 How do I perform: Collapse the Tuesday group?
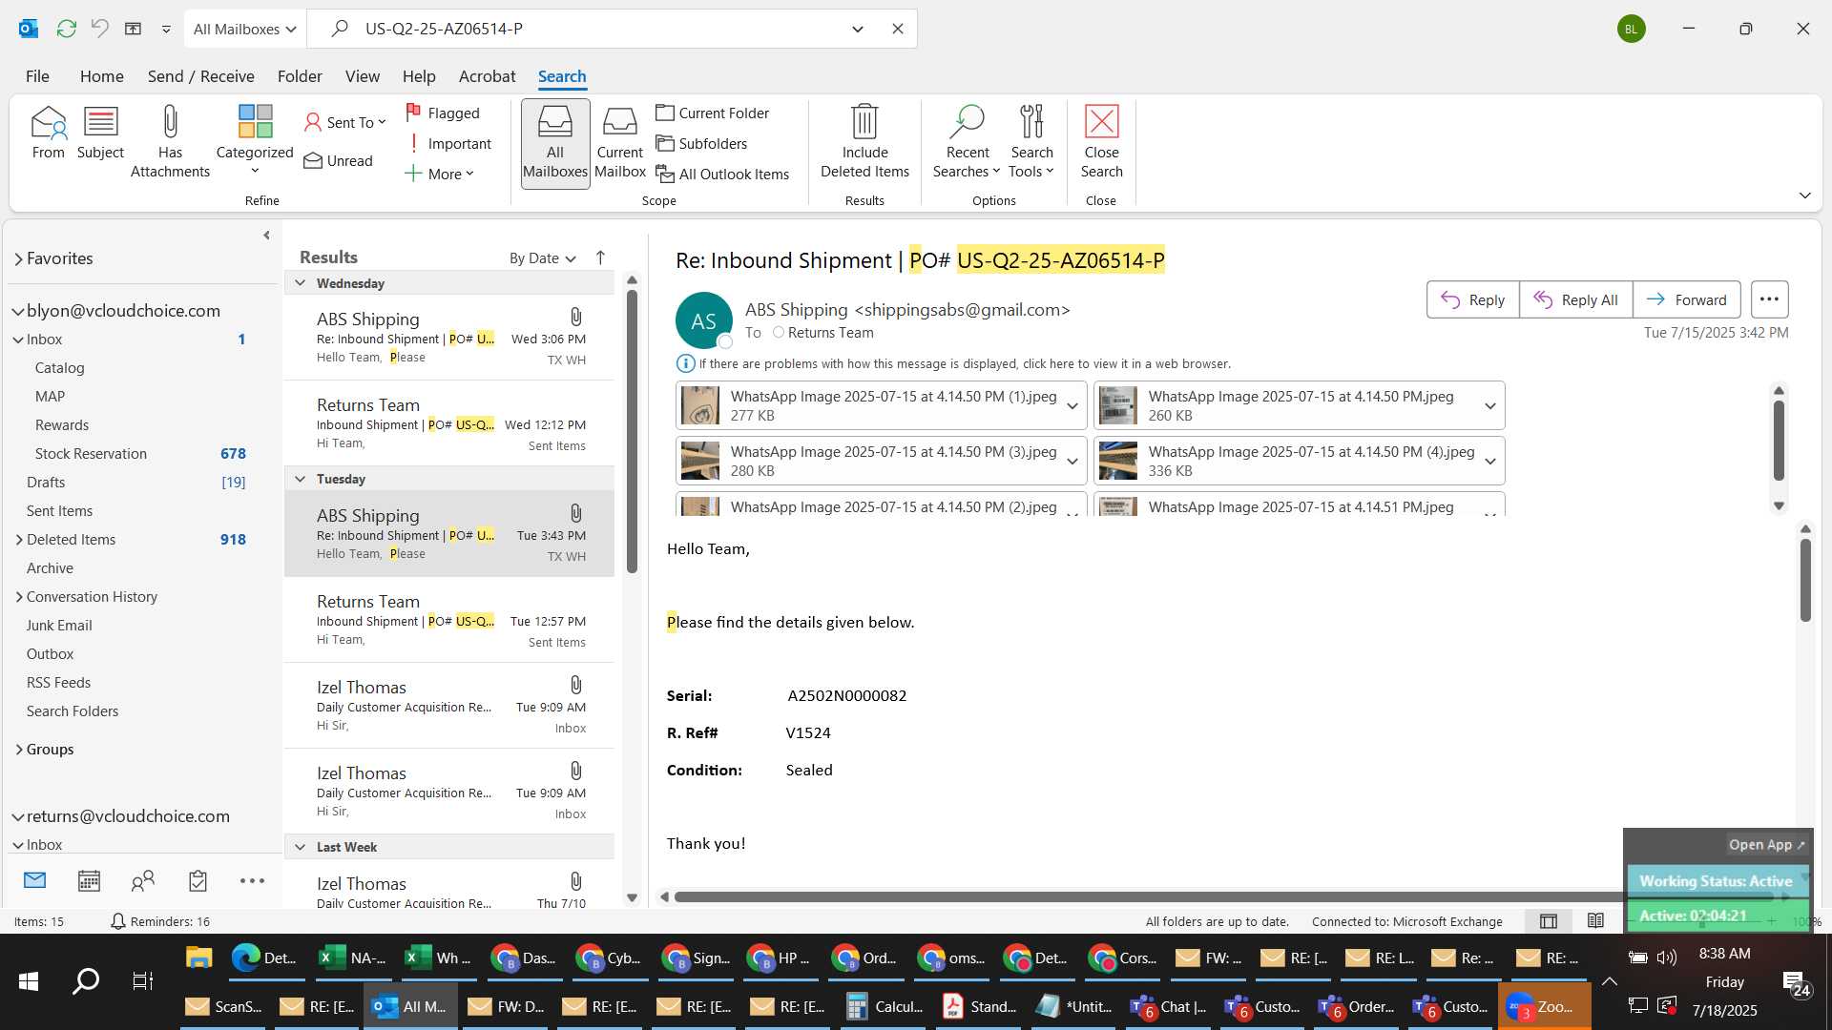point(300,479)
